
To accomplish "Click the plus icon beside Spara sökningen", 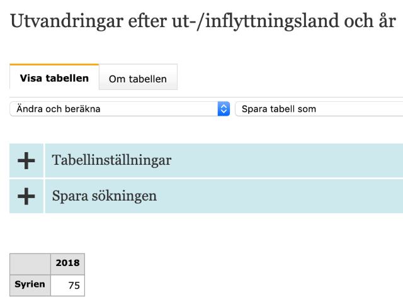I will click(26, 196).
